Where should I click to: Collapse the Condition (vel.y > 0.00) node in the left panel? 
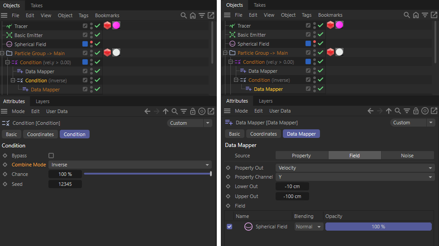[x=8, y=62]
